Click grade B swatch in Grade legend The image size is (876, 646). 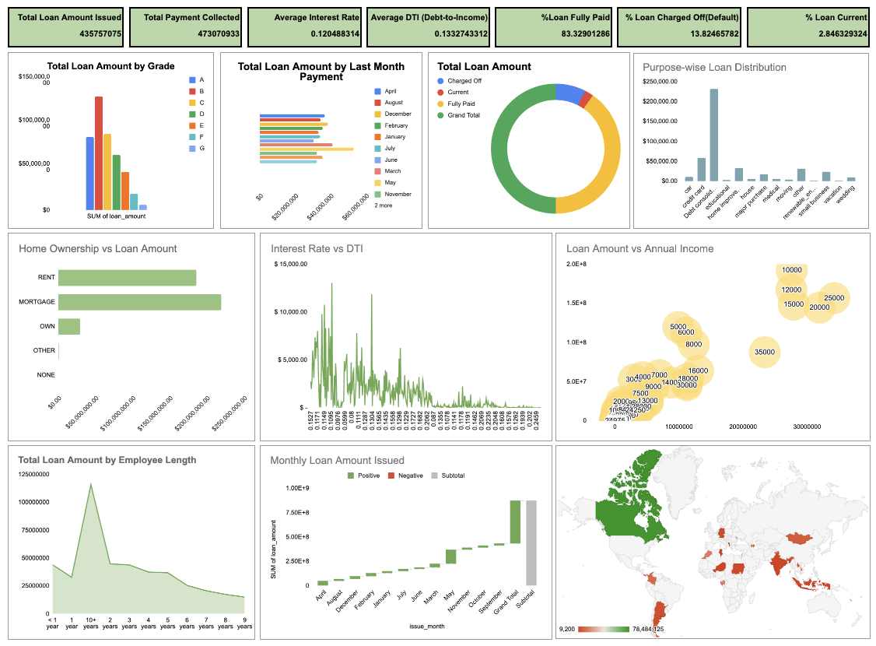(x=193, y=91)
